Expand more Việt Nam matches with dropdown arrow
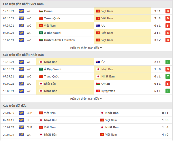This screenshot has width=173, height=141. coord(101,48)
